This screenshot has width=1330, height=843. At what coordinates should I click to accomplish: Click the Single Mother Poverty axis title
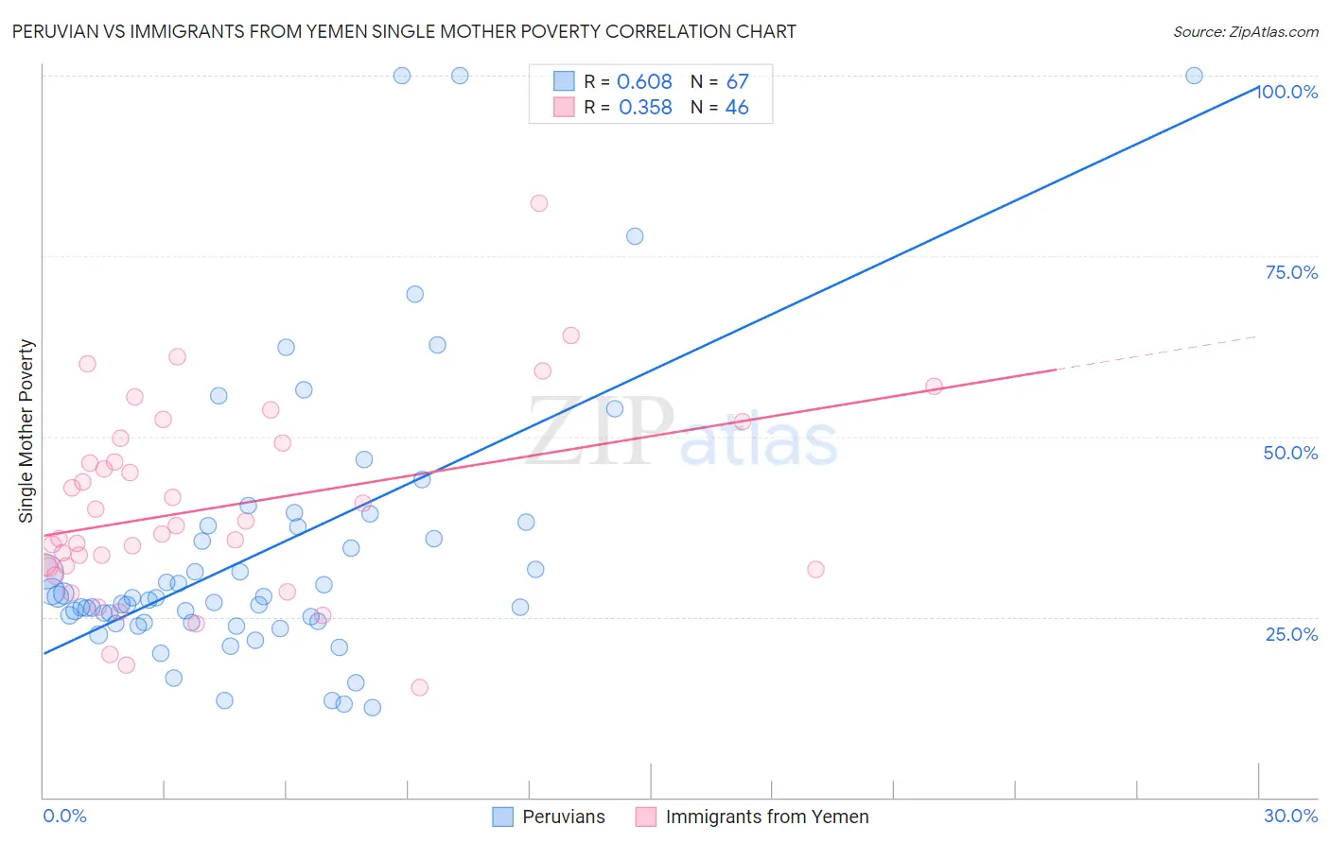tap(26, 431)
